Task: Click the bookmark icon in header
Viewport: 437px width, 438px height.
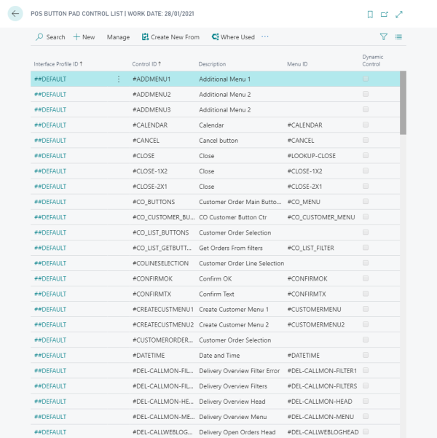Action: coord(370,15)
